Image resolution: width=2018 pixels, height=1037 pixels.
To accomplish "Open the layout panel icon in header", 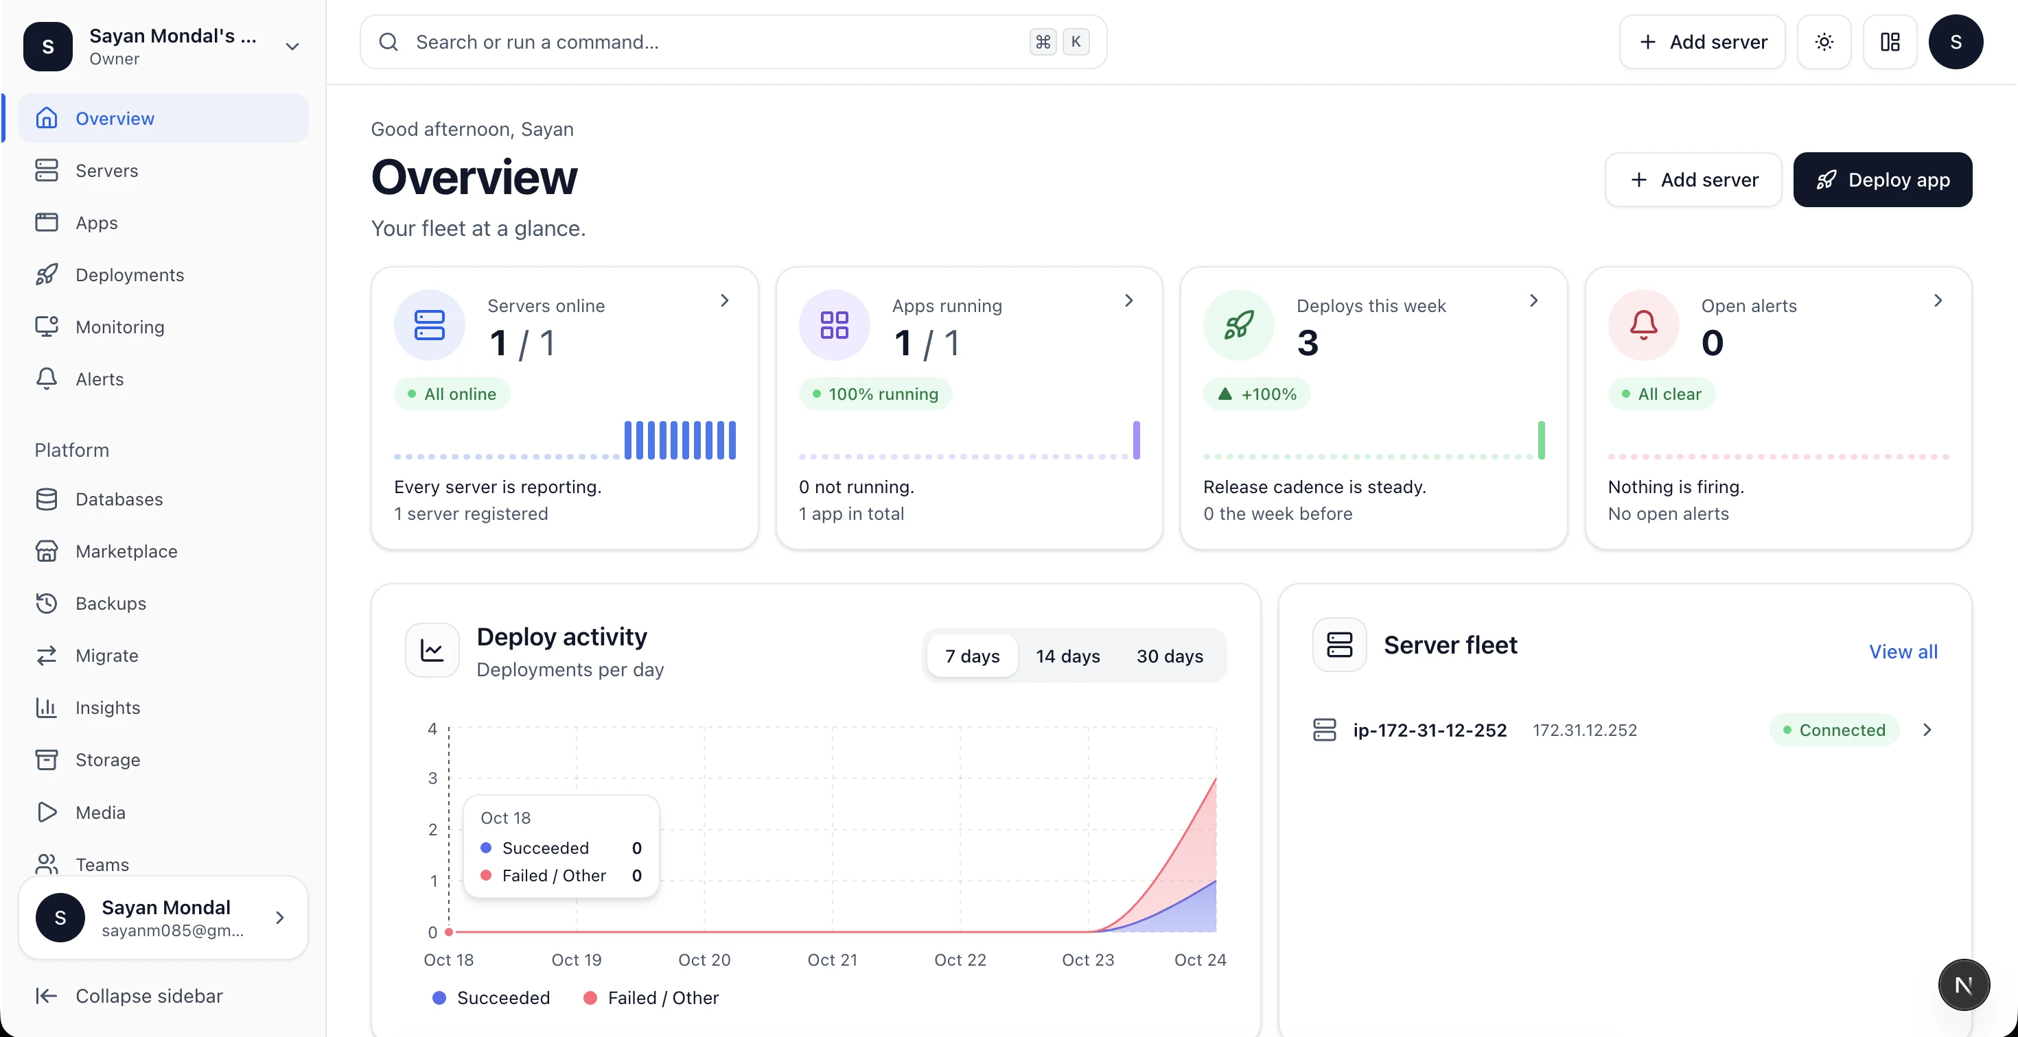I will tap(1890, 43).
